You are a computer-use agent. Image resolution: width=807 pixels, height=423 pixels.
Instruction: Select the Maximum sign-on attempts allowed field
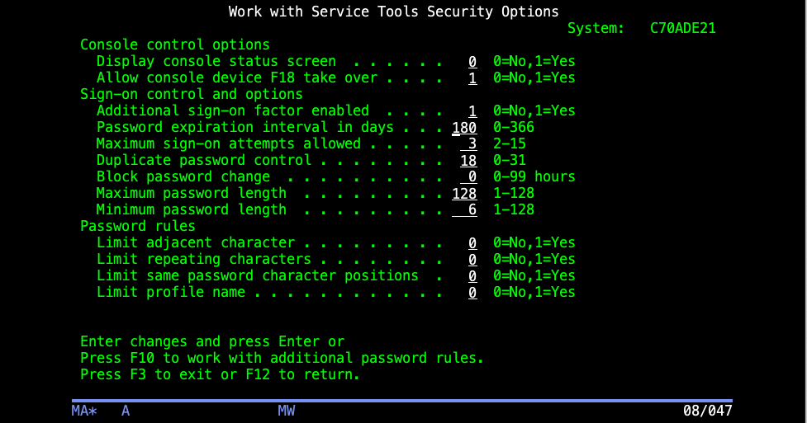click(x=468, y=144)
